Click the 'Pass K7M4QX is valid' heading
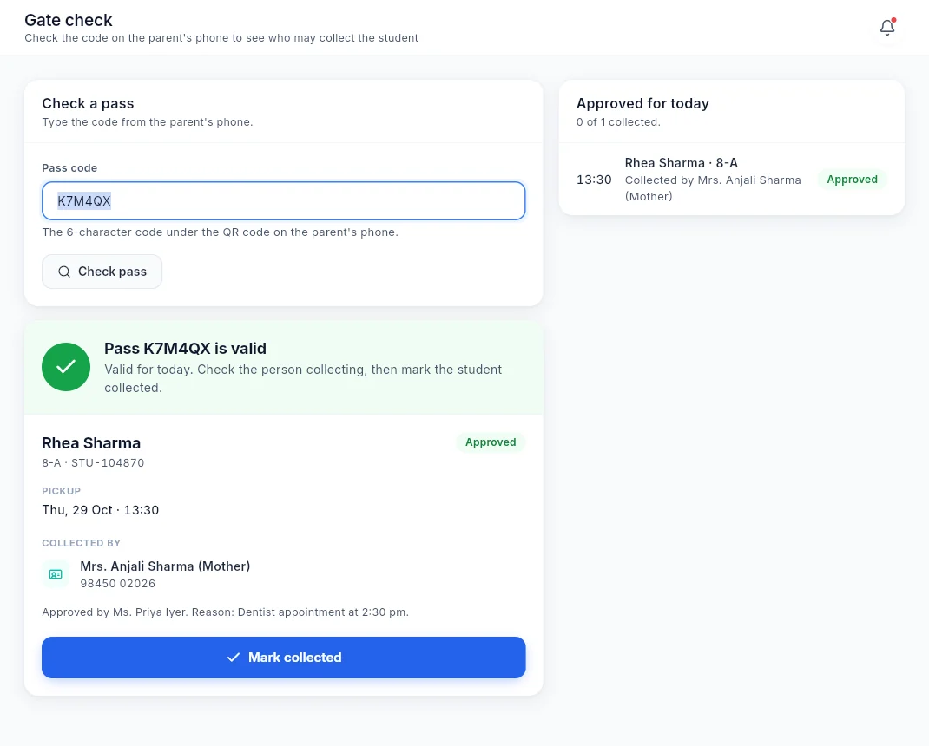Image resolution: width=929 pixels, height=746 pixels. pos(186,348)
